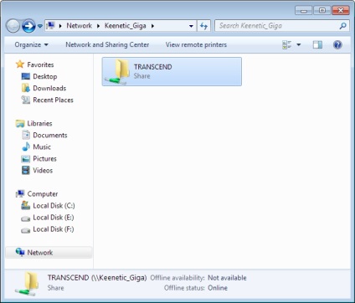Open Music library
Viewport: 355px width, 303px height.
pyautogui.click(x=42, y=146)
